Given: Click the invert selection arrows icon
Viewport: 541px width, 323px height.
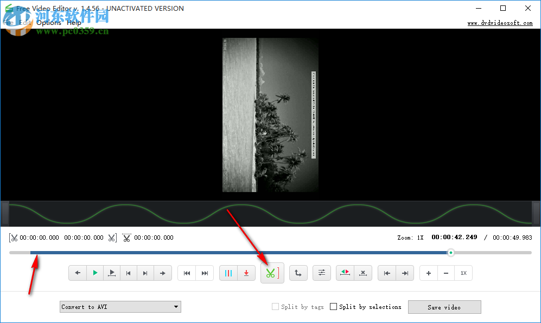Looking at the screenshot, I should tap(345, 273).
